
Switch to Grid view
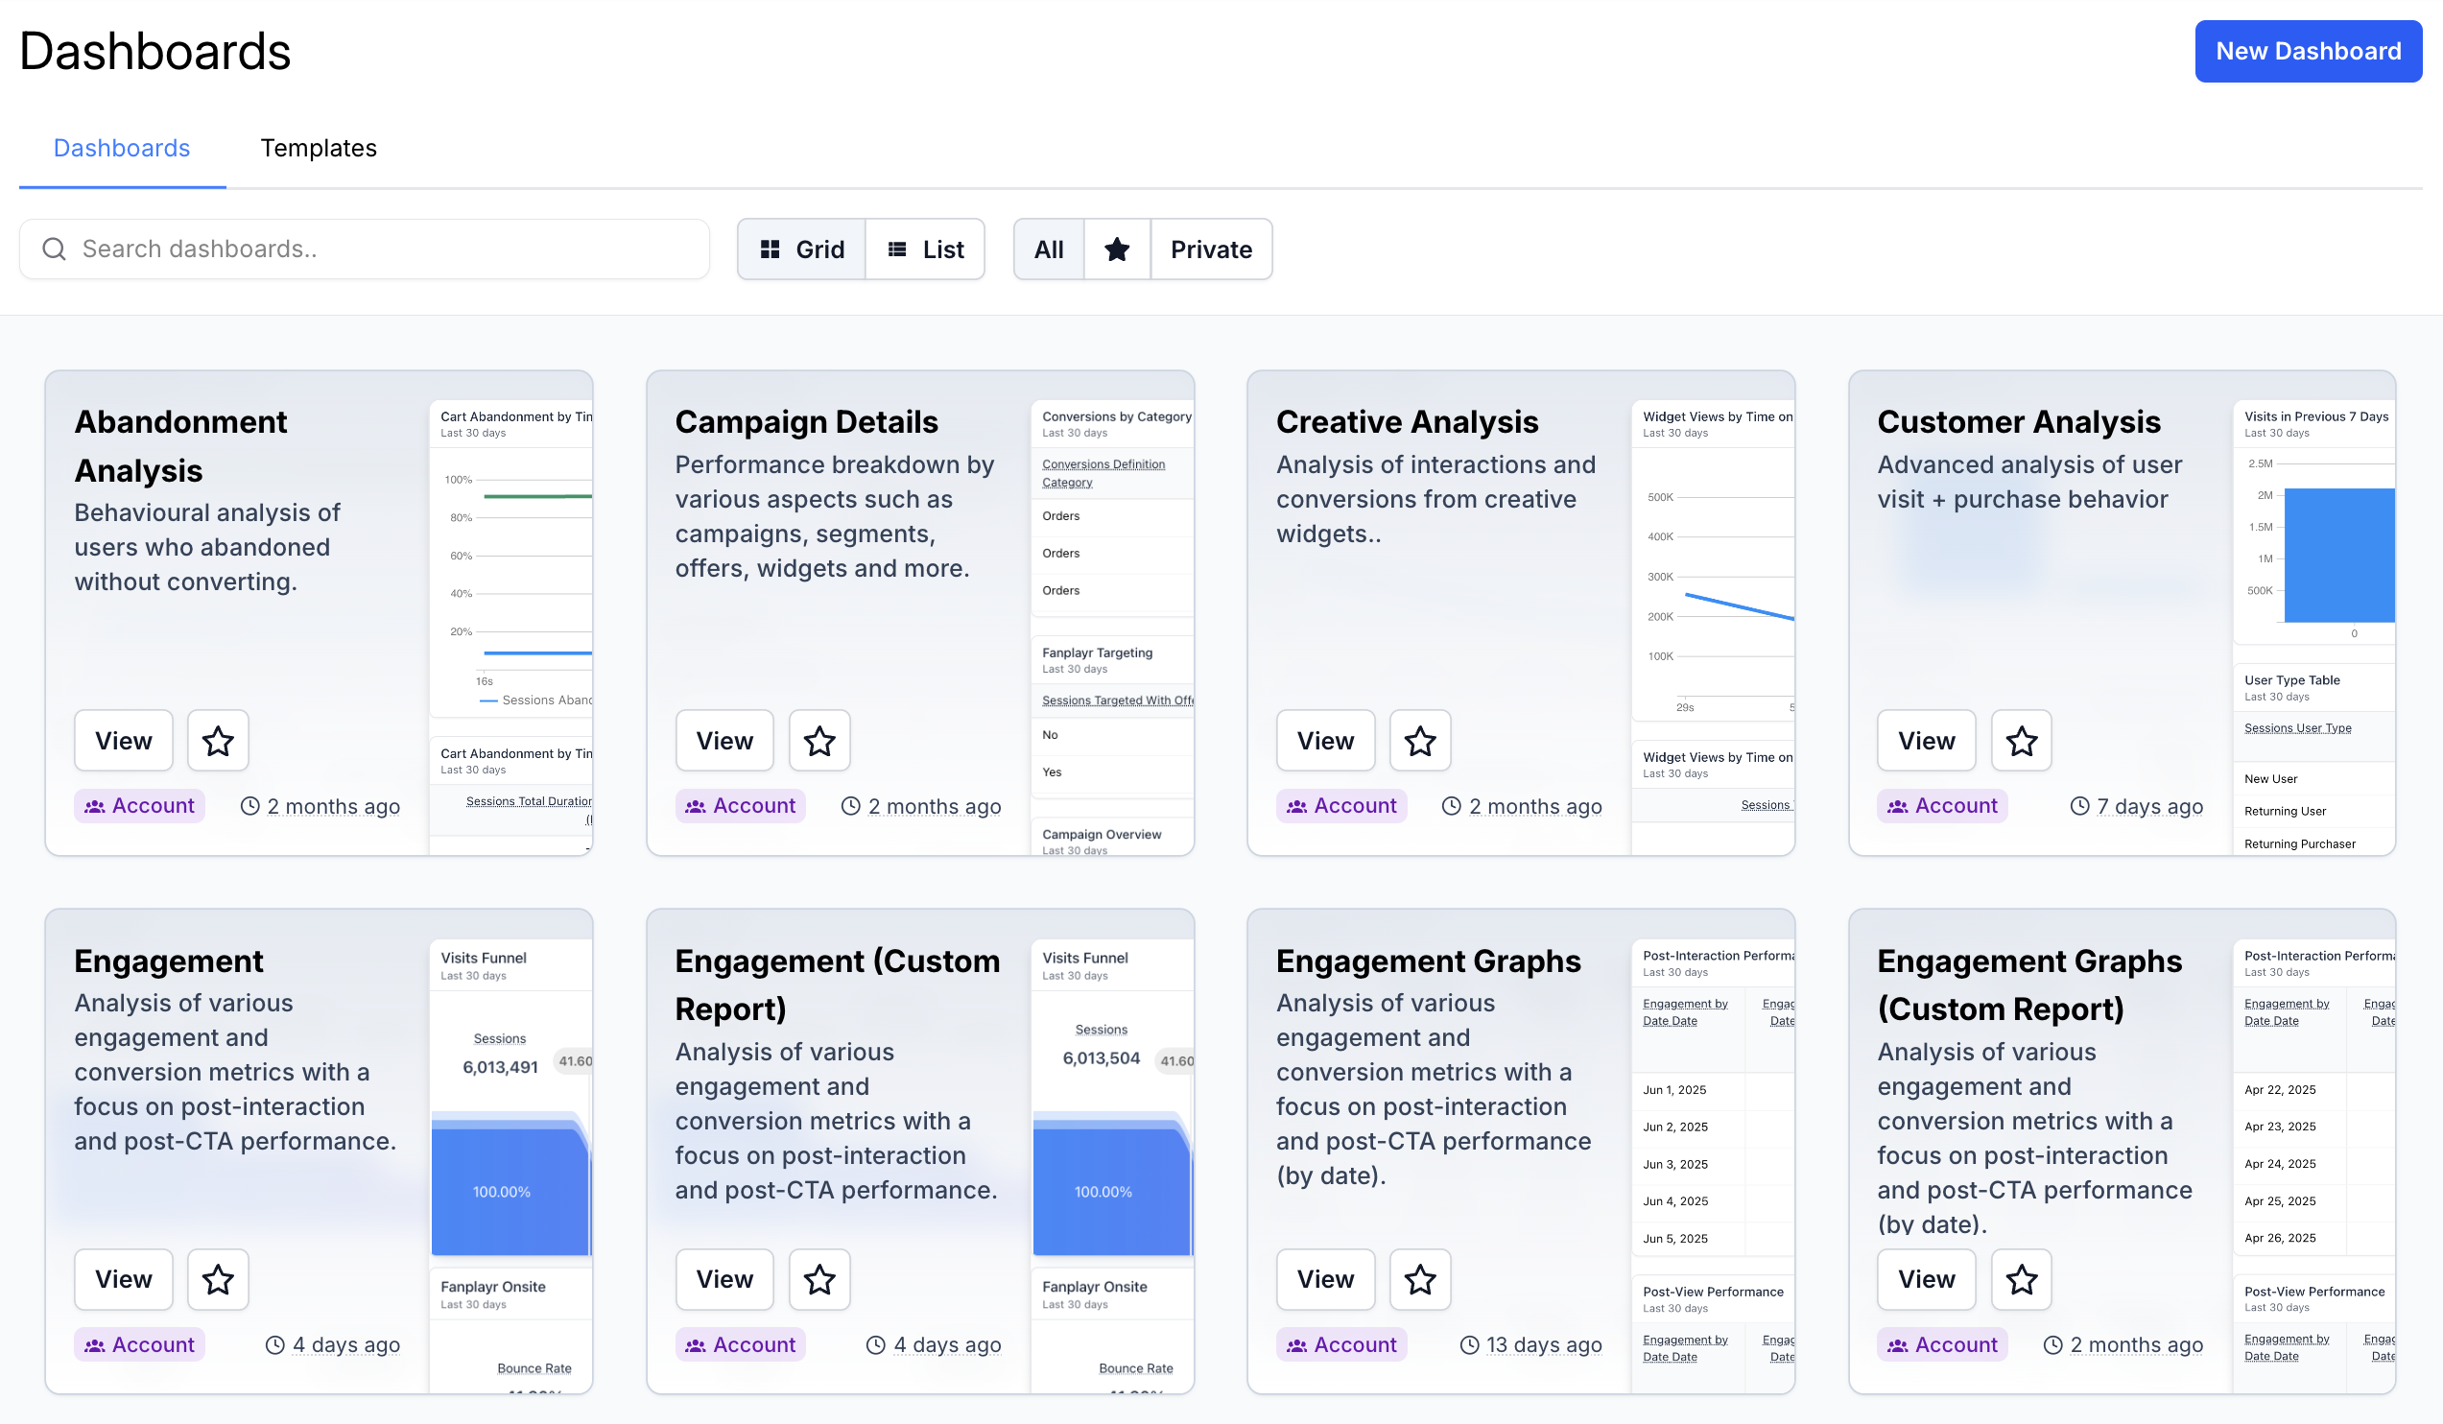pos(802,249)
